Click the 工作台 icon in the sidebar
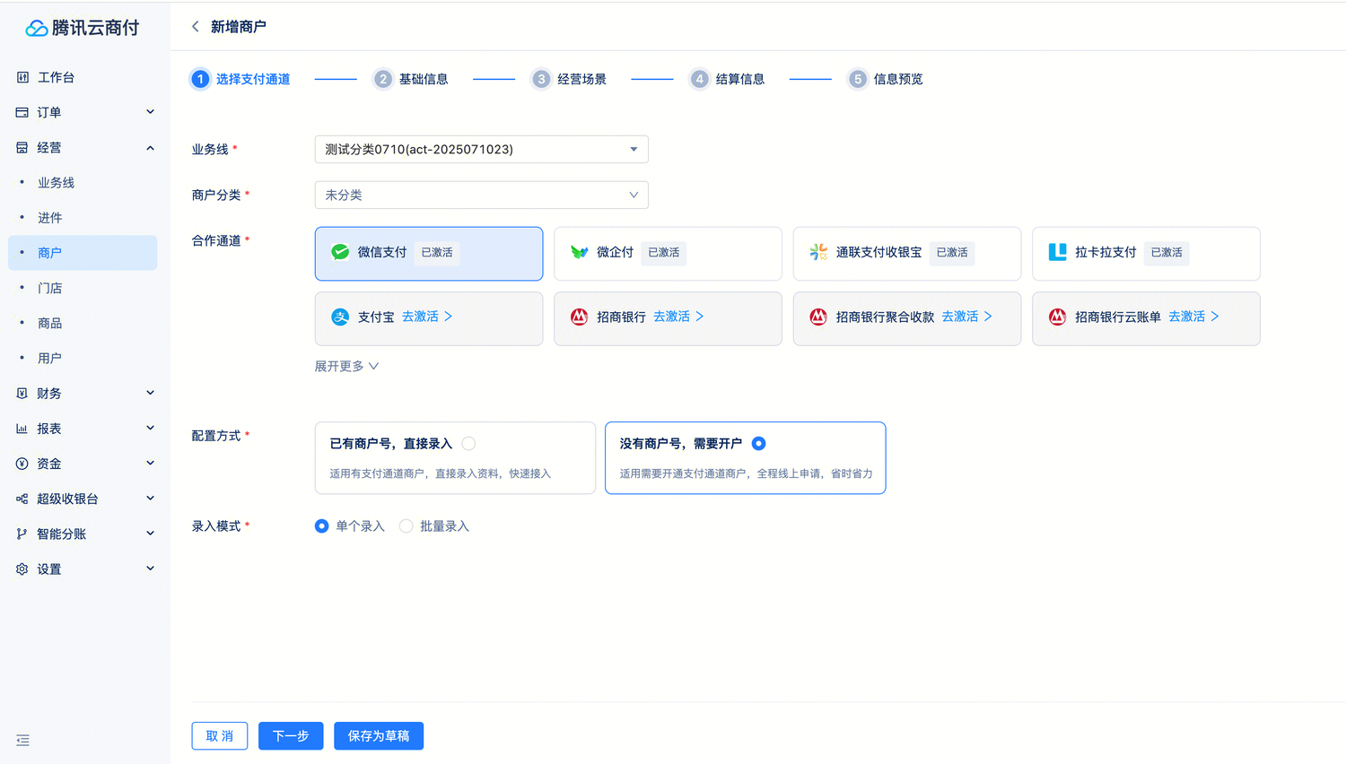 (22, 77)
